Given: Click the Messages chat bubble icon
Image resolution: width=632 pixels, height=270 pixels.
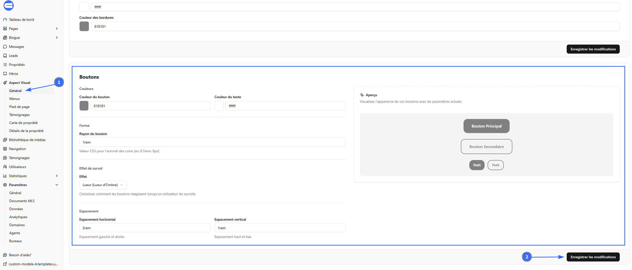Looking at the screenshot, I should click(x=5, y=47).
